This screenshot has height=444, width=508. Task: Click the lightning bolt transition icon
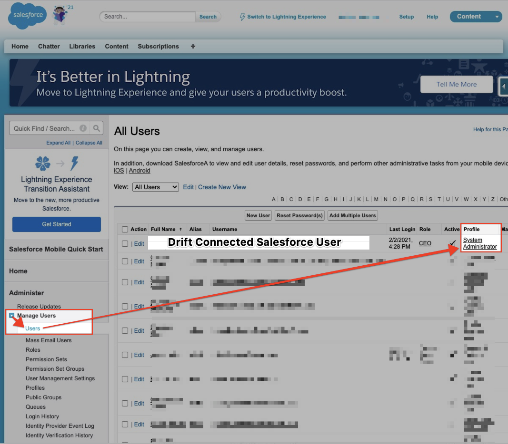point(75,164)
